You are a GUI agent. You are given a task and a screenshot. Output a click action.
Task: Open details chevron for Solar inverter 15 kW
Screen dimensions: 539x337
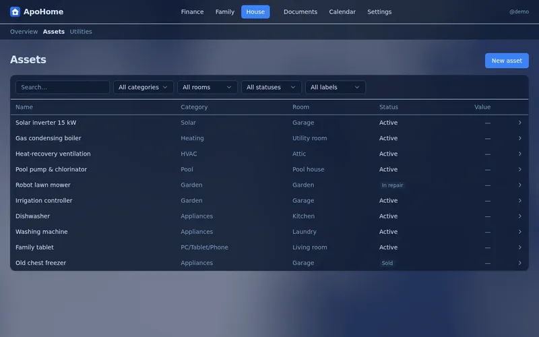(519, 123)
